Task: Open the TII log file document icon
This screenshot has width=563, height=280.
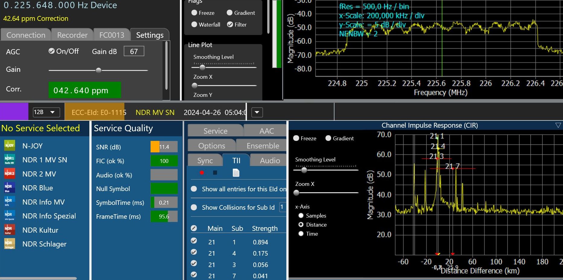Action: (x=236, y=173)
